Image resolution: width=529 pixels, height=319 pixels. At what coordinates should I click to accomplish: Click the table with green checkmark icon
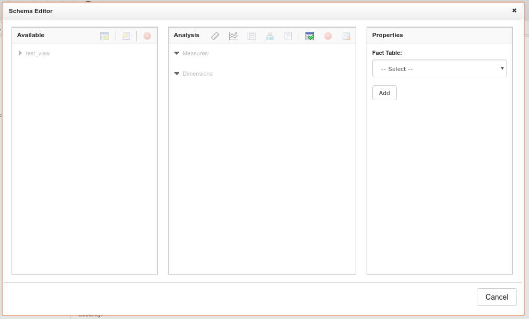pyautogui.click(x=310, y=36)
